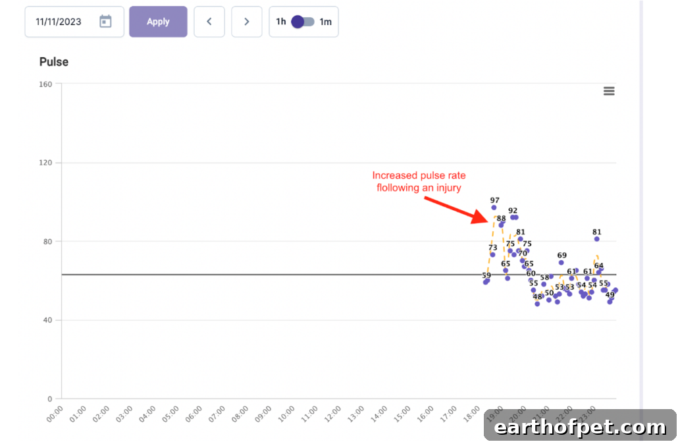
Task: Click the data point labeled 88
Action: tap(501, 225)
